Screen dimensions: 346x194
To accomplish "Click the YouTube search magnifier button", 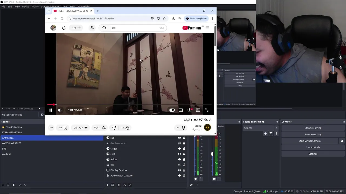I will (104, 28).
